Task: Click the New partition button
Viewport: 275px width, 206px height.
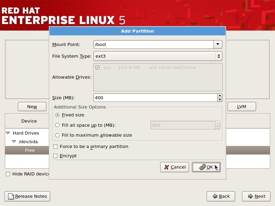Action: [32, 106]
